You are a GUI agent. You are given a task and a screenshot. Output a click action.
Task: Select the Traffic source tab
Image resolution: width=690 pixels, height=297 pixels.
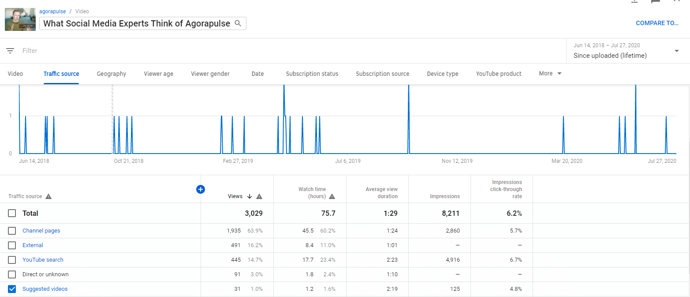(x=61, y=74)
